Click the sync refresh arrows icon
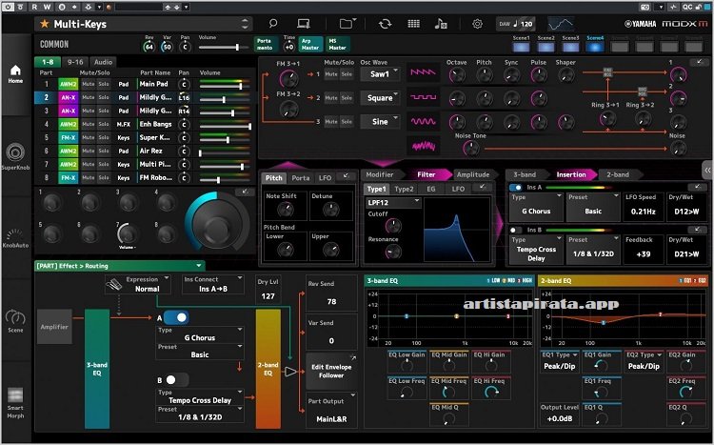Viewport: 714px width, 445px height. [385, 24]
